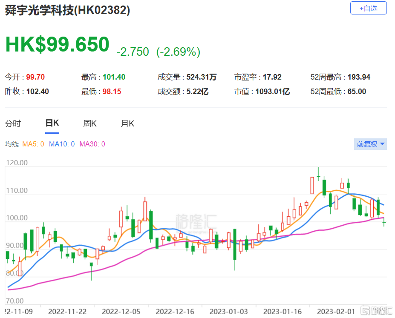Click the 市值 value 1093.01亿
Screen dimensions: 395x318
(x=272, y=92)
